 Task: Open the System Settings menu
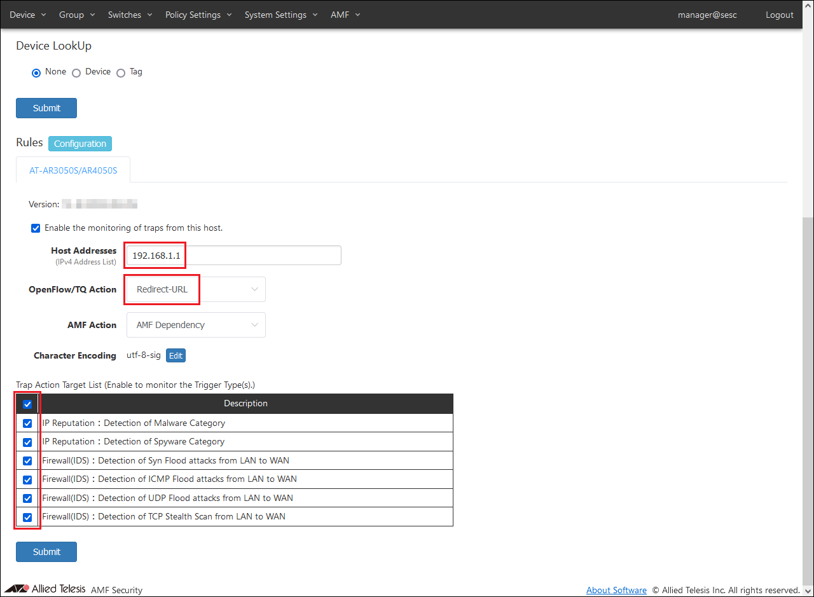tap(281, 15)
